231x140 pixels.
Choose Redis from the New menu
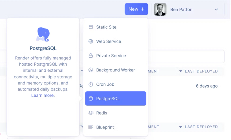(102, 113)
